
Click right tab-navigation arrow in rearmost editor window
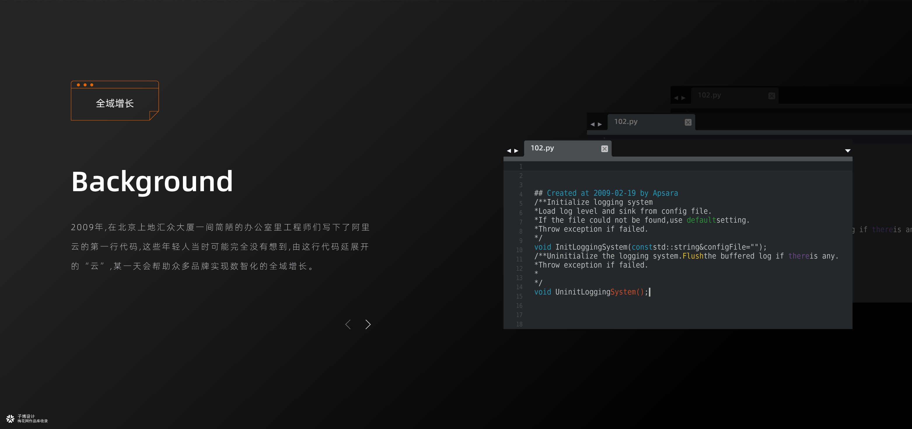coord(684,98)
